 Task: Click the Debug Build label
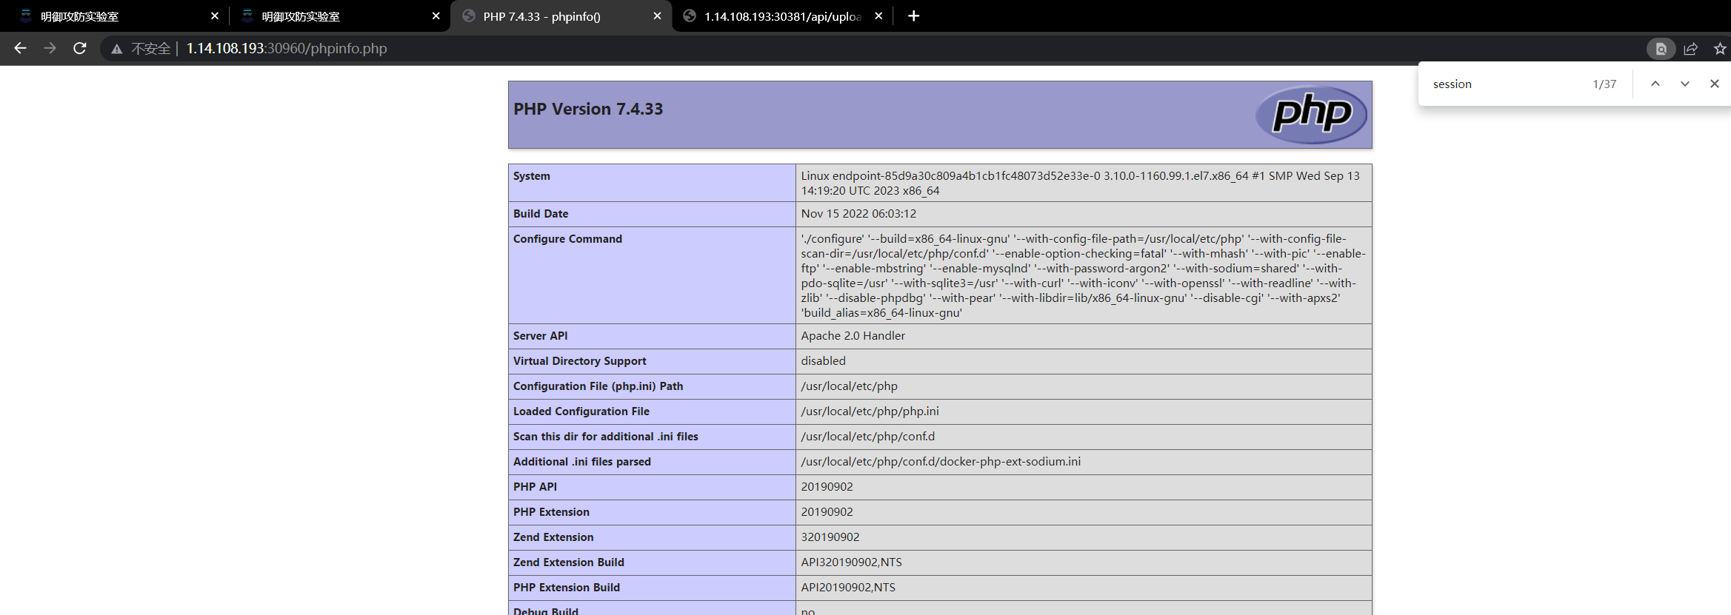coord(545,611)
